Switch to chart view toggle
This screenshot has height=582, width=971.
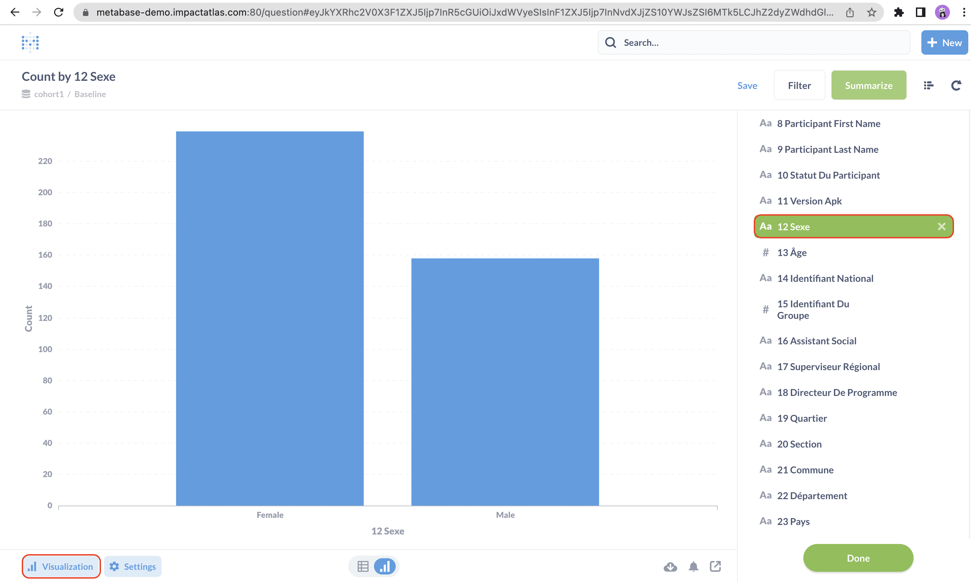[x=385, y=566]
